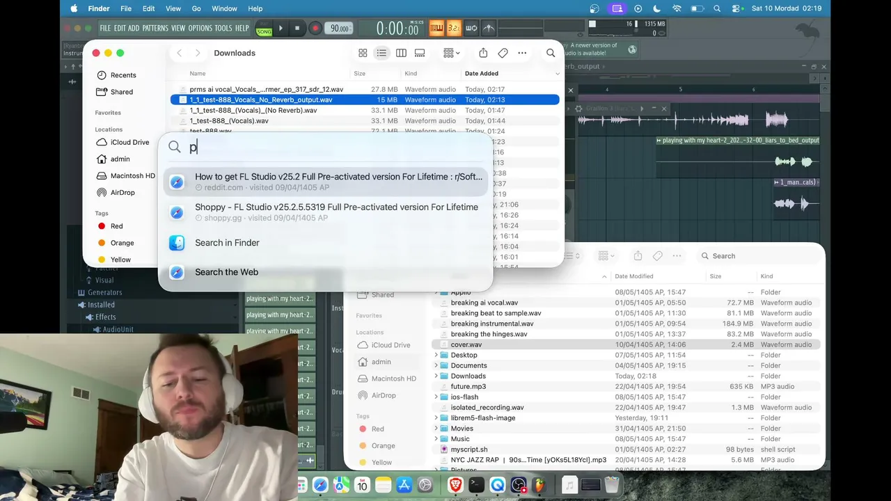Expand the Downloads folder in rear Finder list
This screenshot has height=501, width=891.
pos(436,376)
